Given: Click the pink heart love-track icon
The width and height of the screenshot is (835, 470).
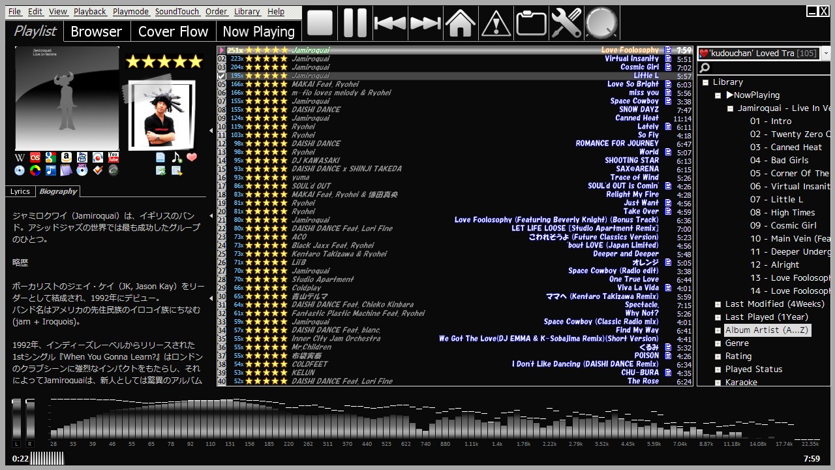Looking at the screenshot, I should [192, 157].
